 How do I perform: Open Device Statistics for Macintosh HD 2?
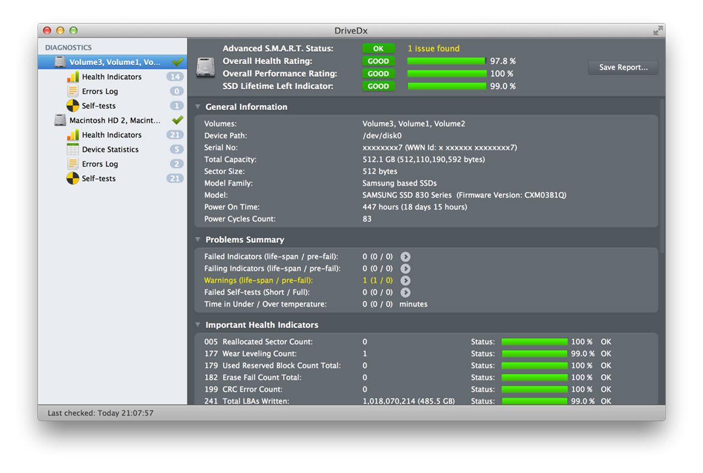(110, 149)
